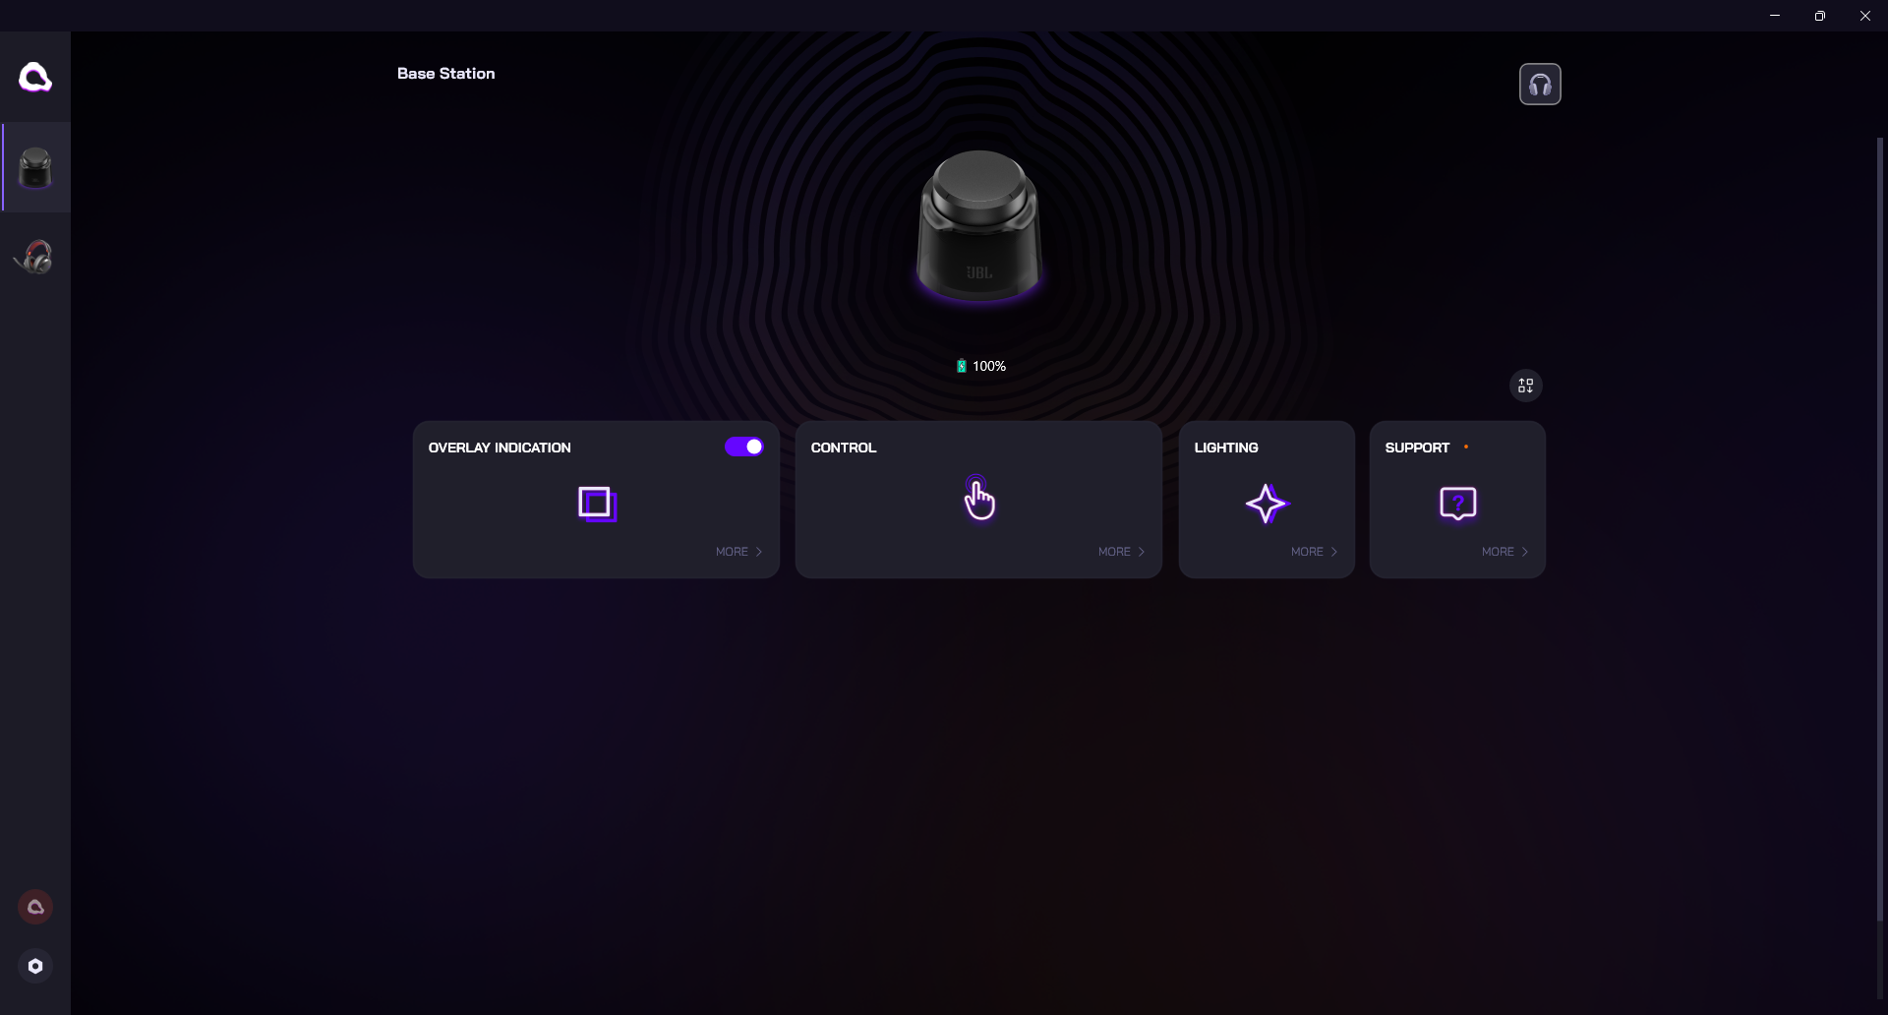Click the Support question mark icon
Image resolution: width=1888 pixels, height=1015 pixels.
1457,504
